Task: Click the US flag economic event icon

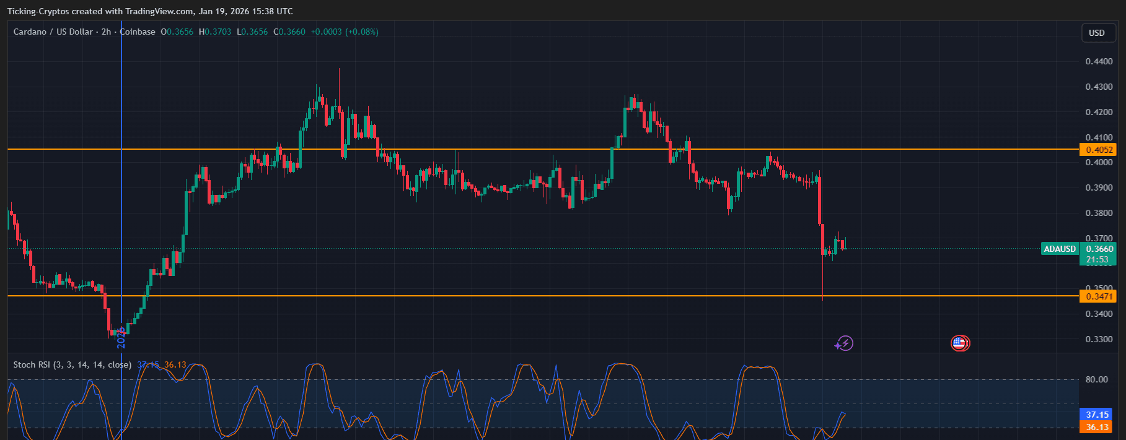Action: pyautogui.click(x=960, y=343)
